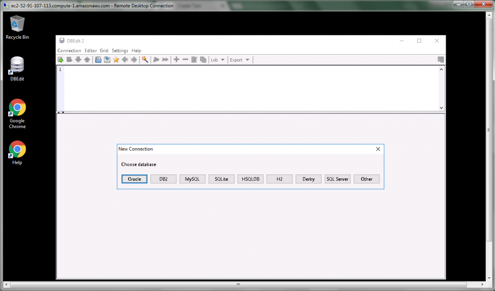The width and height of the screenshot is (495, 291).
Task: Save the current script with toolbar icon
Action: pos(106,59)
